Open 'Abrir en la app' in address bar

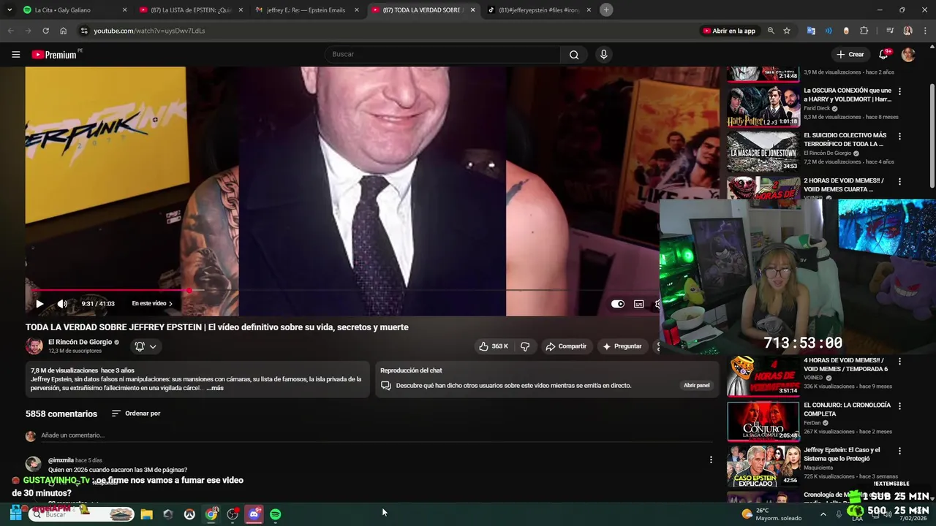tap(728, 31)
